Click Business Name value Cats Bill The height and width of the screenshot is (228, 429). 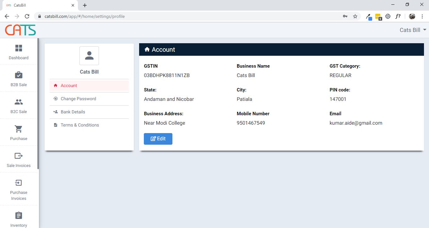click(246, 75)
